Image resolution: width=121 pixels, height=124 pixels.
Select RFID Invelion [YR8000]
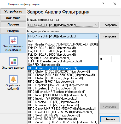[63, 99]
